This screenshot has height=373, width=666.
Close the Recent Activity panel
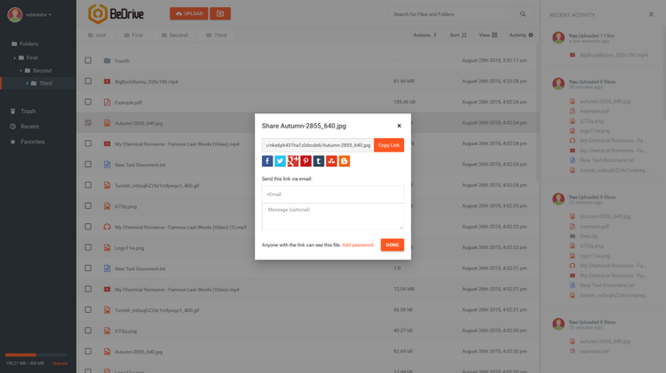point(651,14)
